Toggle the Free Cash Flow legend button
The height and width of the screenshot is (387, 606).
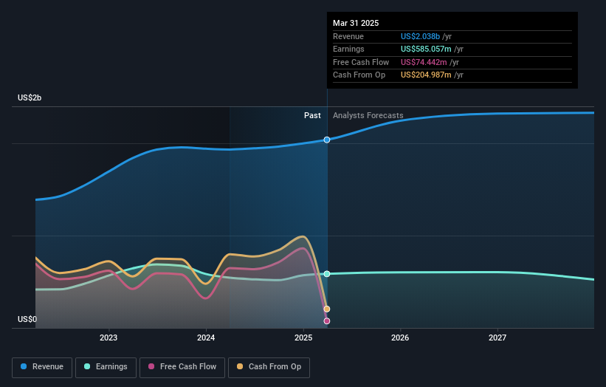[x=182, y=367]
